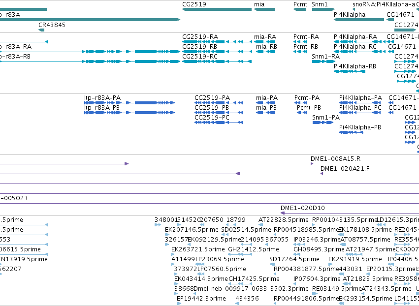The width and height of the screenshot is (419, 306).
Task: Select the Pi4KIIalpha-PA protein label
Action: pyautogui.click(x=360, y=98)
